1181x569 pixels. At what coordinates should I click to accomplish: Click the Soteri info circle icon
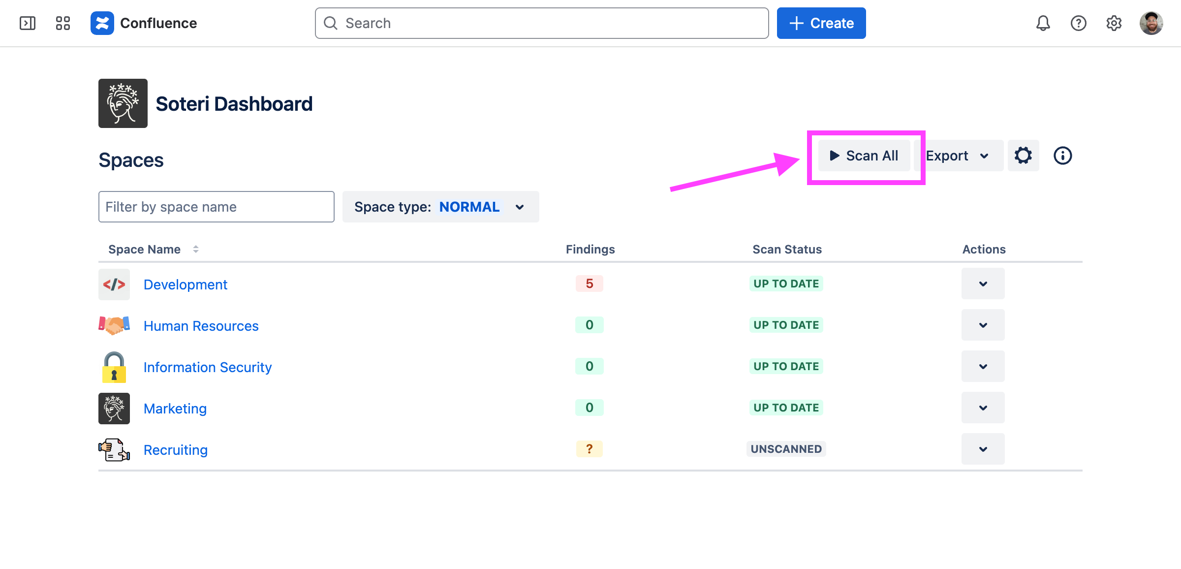point(1062,156)
